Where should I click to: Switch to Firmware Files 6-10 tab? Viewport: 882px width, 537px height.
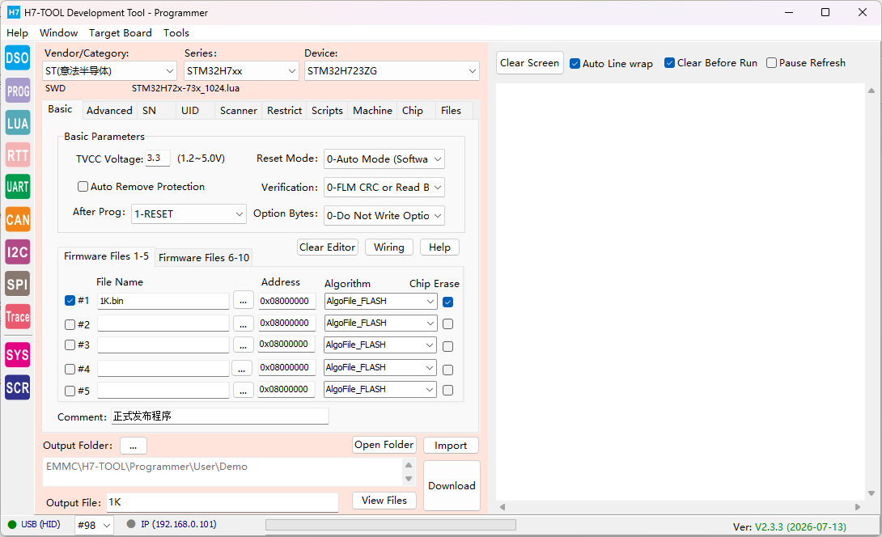coord(204,257)
